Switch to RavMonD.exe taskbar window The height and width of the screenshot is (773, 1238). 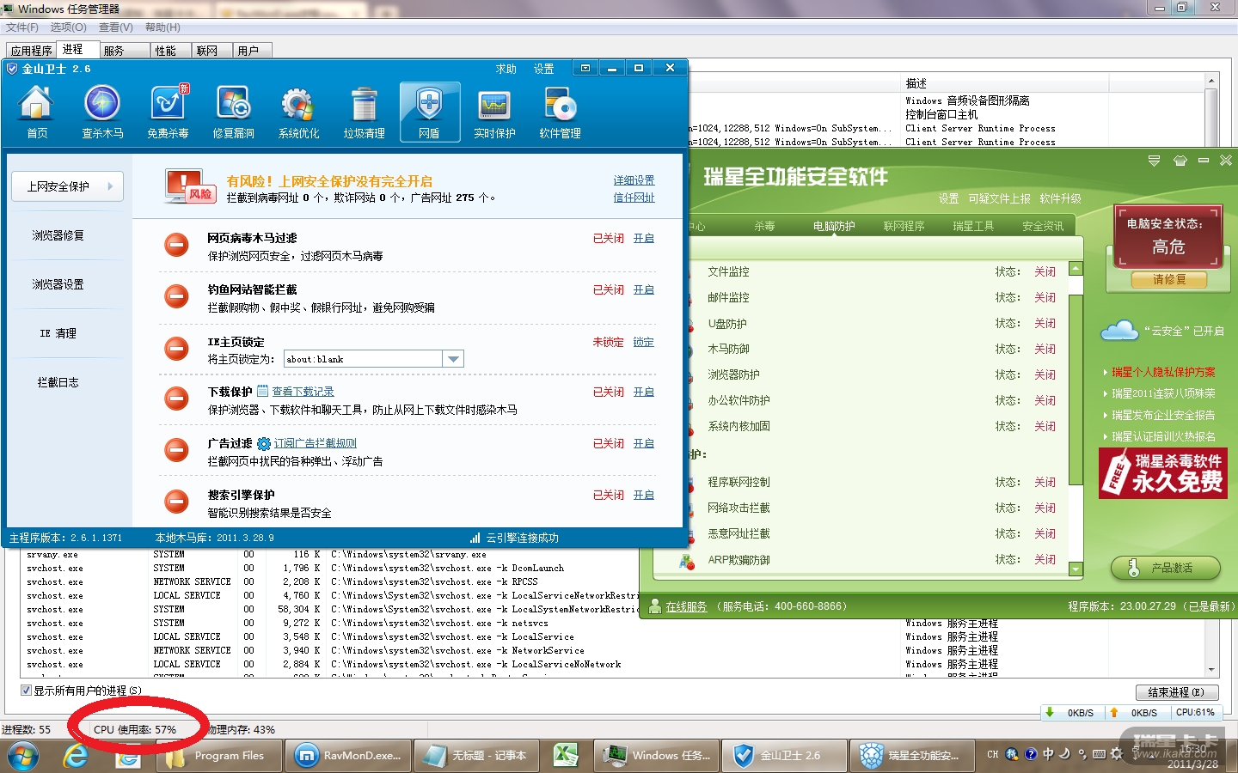[348, 756]
